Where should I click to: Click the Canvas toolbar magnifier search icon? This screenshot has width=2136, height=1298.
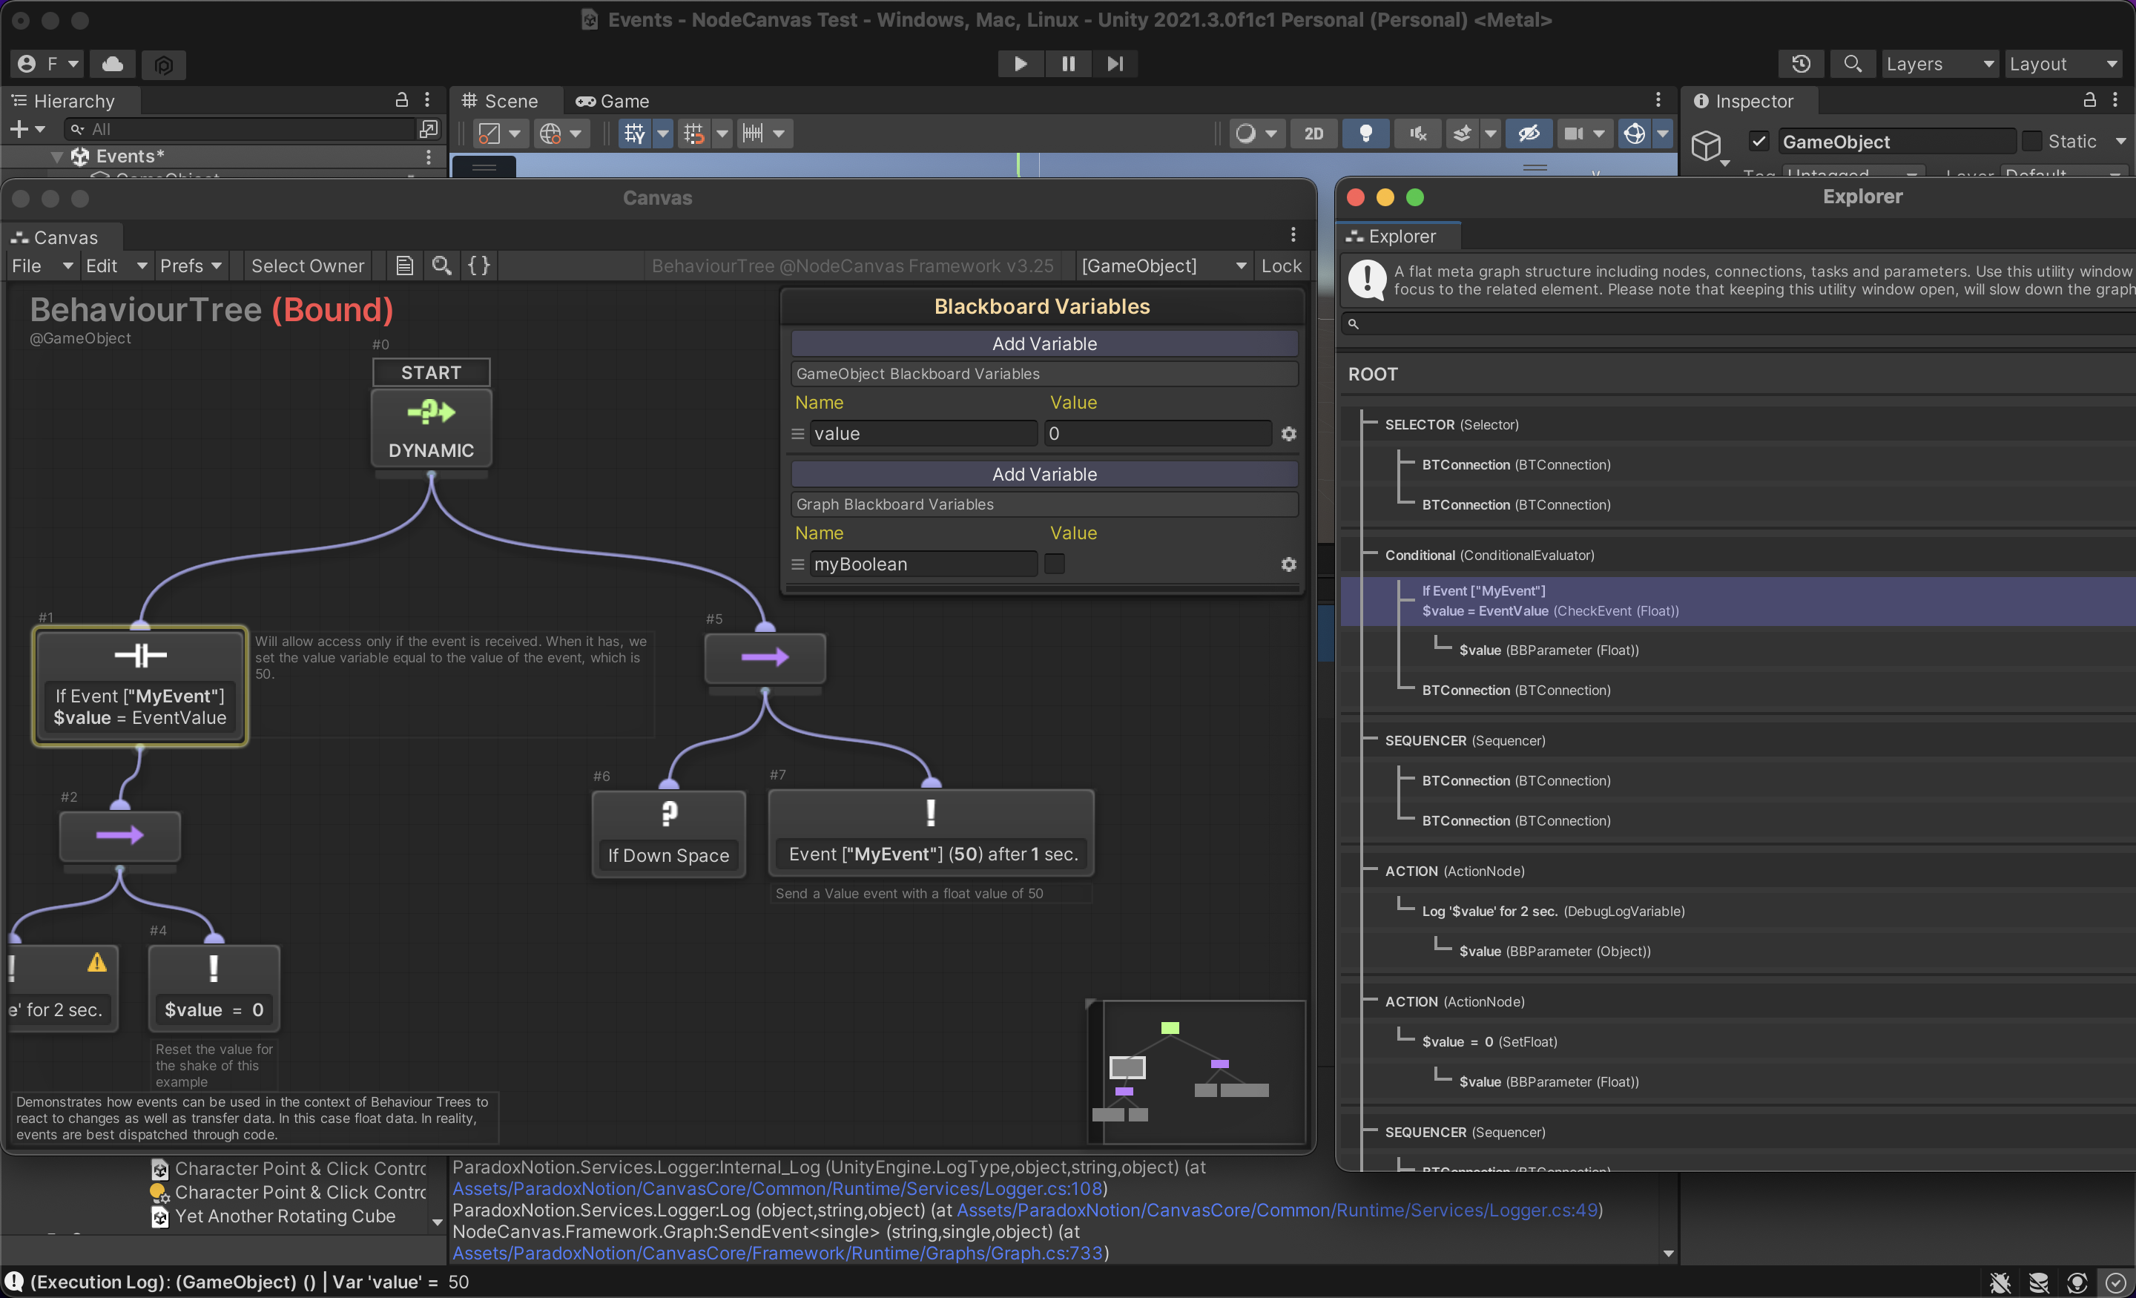point(441,266)
